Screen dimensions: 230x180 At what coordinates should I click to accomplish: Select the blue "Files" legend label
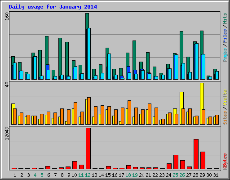225,36
